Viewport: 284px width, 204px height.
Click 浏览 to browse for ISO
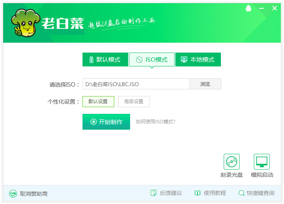[205, 84]
